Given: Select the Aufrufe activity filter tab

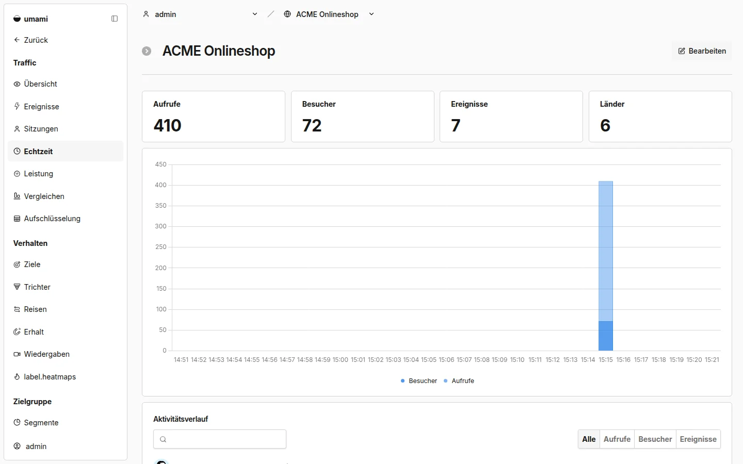Looking at the screenshot, I should 617,439.
